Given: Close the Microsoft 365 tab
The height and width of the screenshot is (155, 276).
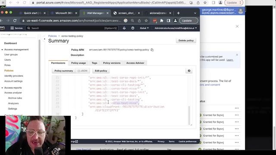Looking at the screenshot, I should (76, 13).
